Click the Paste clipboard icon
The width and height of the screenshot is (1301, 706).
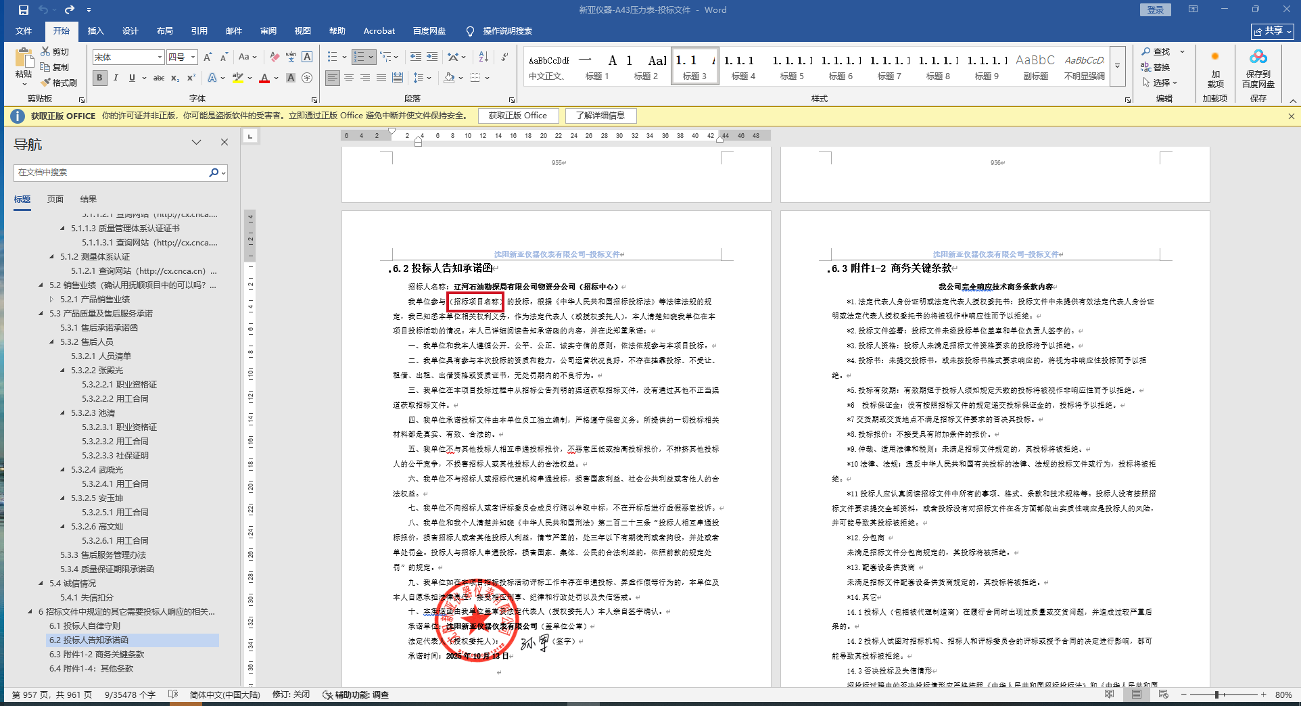tap(24, 59)
